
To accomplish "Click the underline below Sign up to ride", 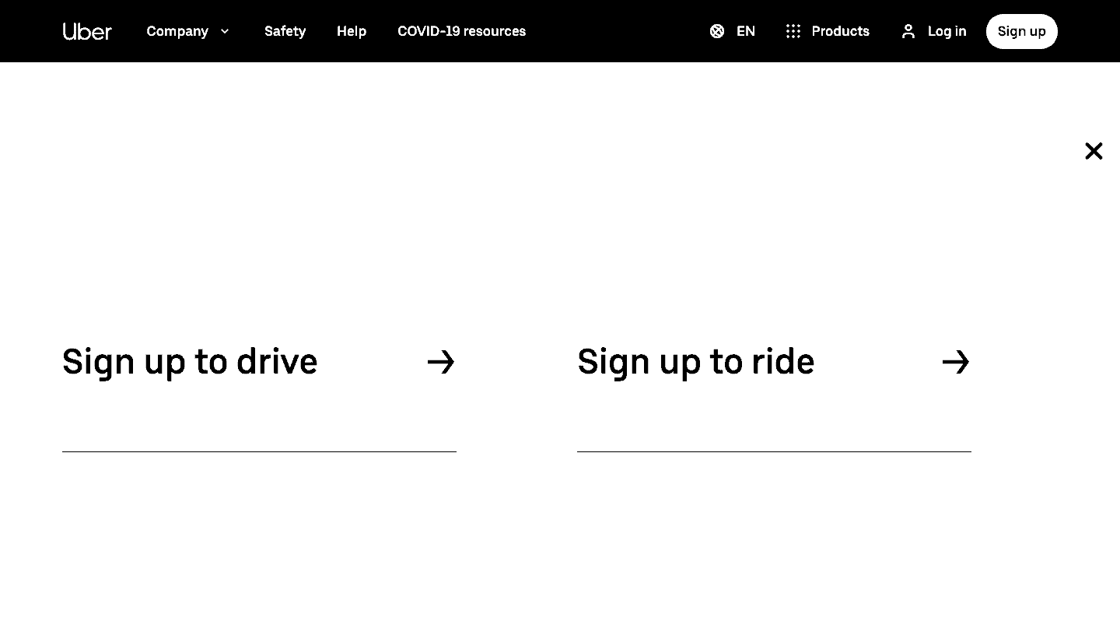I will [774, 451].
